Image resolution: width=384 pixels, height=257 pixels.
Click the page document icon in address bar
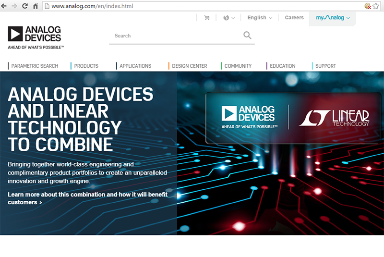tap(47, 6)
